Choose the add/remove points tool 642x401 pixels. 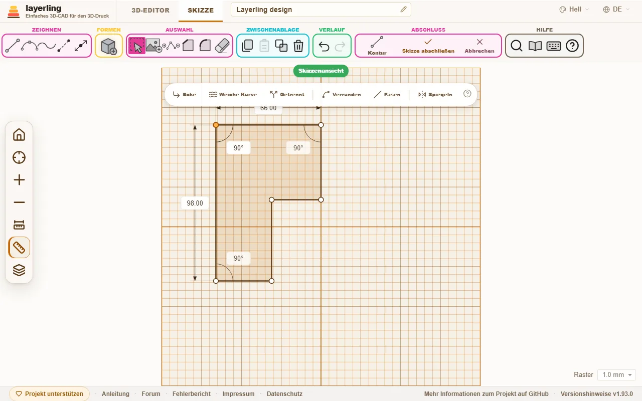pyautogui.click(x=171, y=46)
